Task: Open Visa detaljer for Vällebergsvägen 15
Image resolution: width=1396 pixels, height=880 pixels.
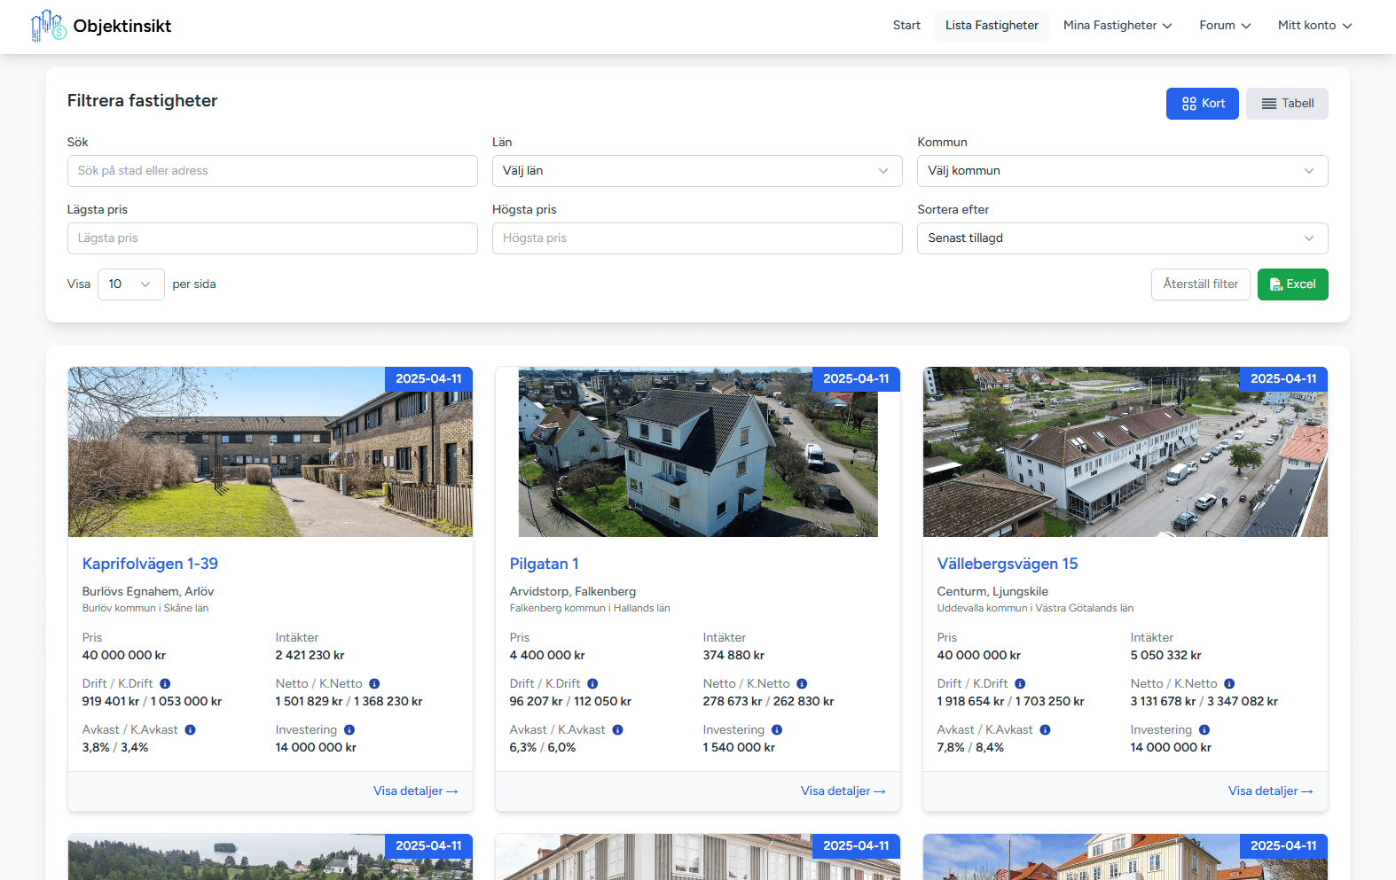Action: click(1270, 791)
